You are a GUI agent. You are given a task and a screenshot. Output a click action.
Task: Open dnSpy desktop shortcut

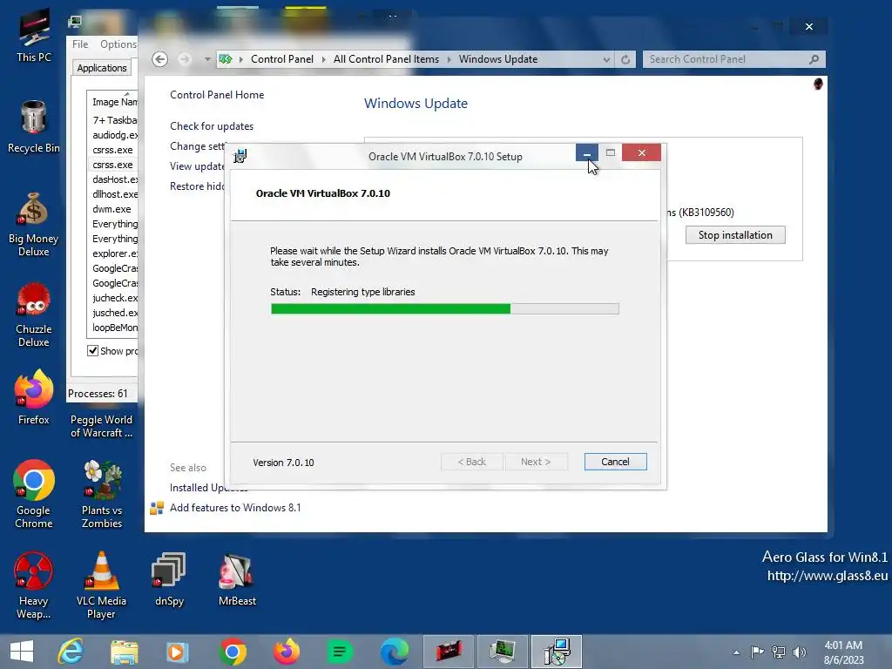[x=169, y=578]
